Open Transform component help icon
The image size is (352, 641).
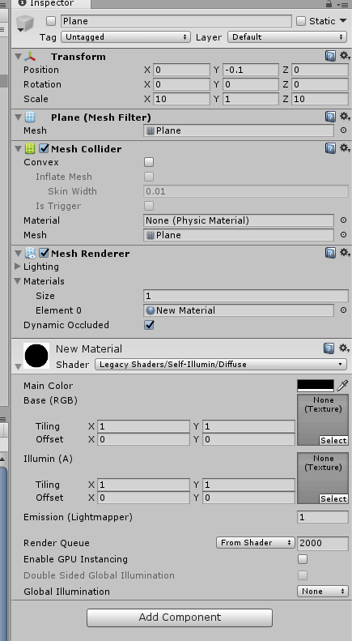pyautogui.click(x=330, y=56)
